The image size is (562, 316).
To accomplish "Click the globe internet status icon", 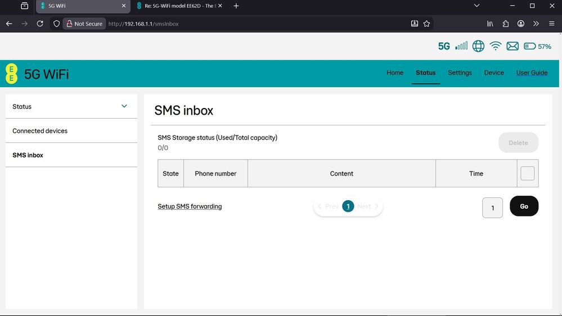I will click(478, 46).
